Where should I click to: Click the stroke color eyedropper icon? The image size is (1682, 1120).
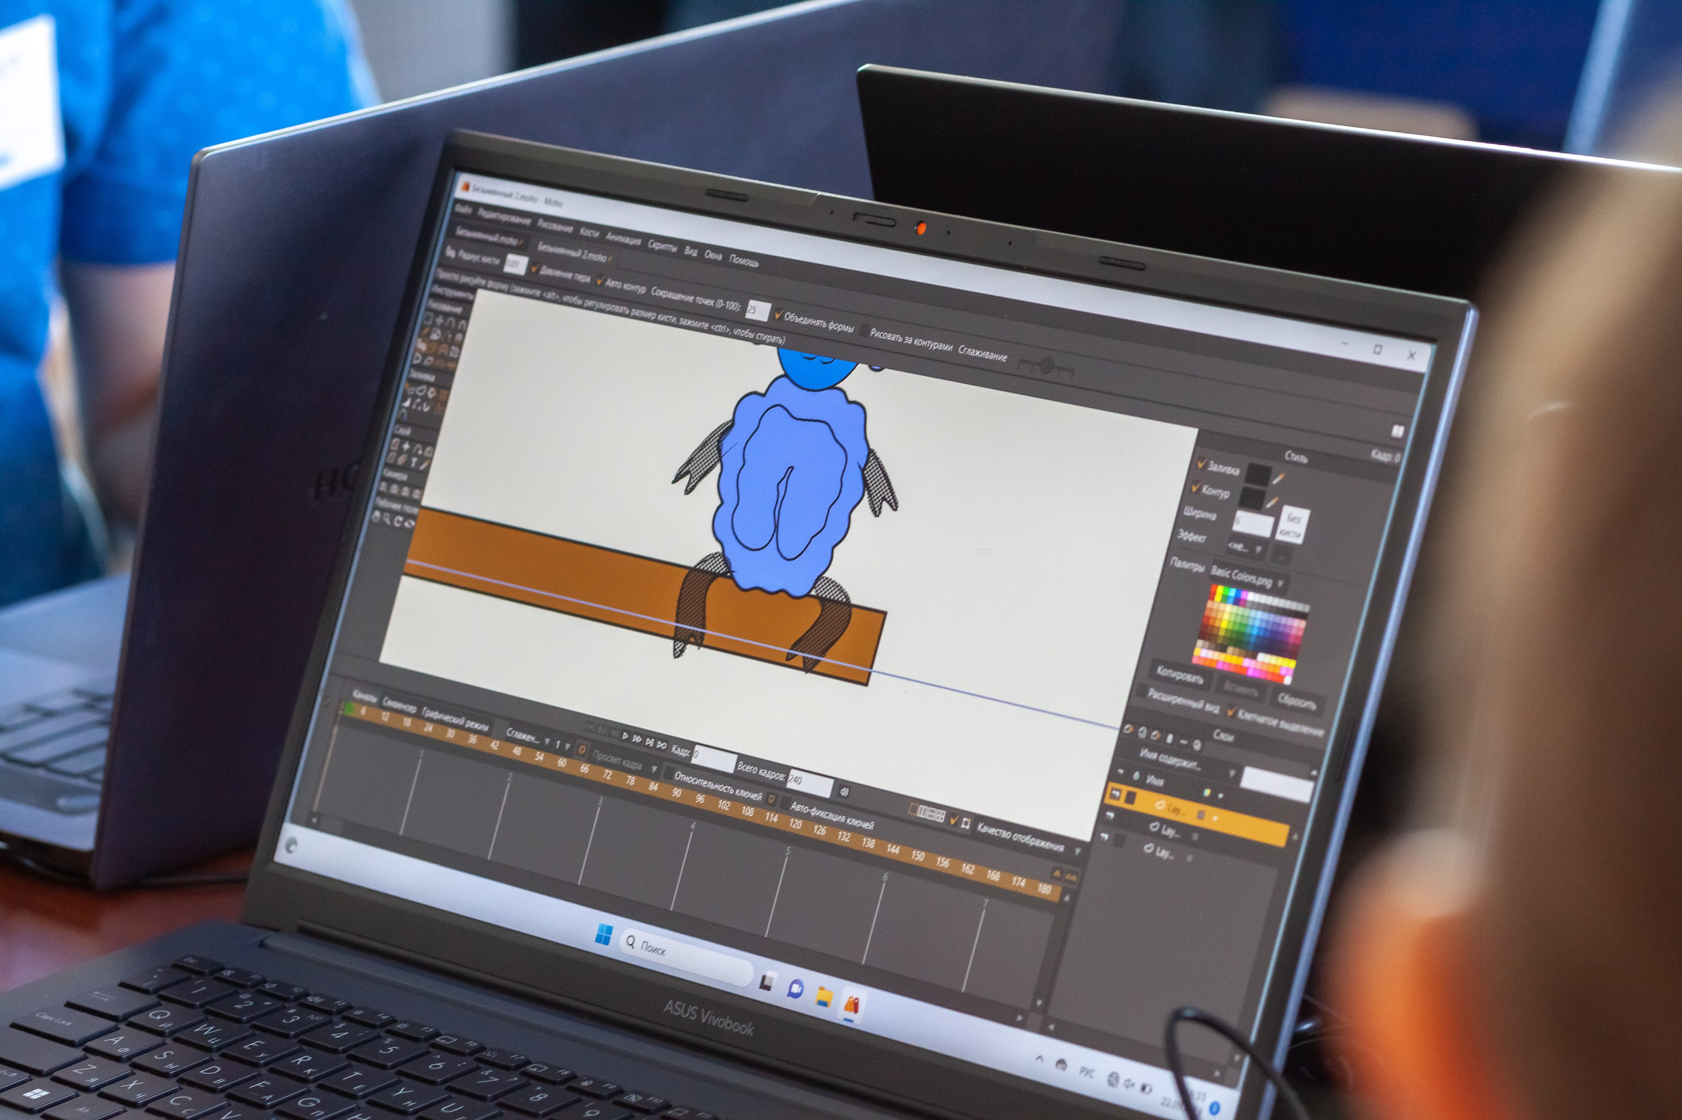1273,502
